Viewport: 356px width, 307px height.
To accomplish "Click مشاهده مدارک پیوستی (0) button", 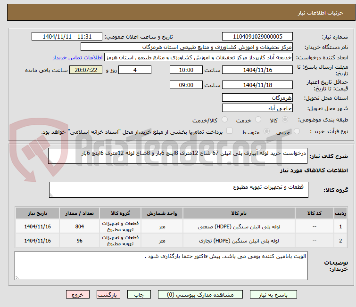I will [200, 295].
